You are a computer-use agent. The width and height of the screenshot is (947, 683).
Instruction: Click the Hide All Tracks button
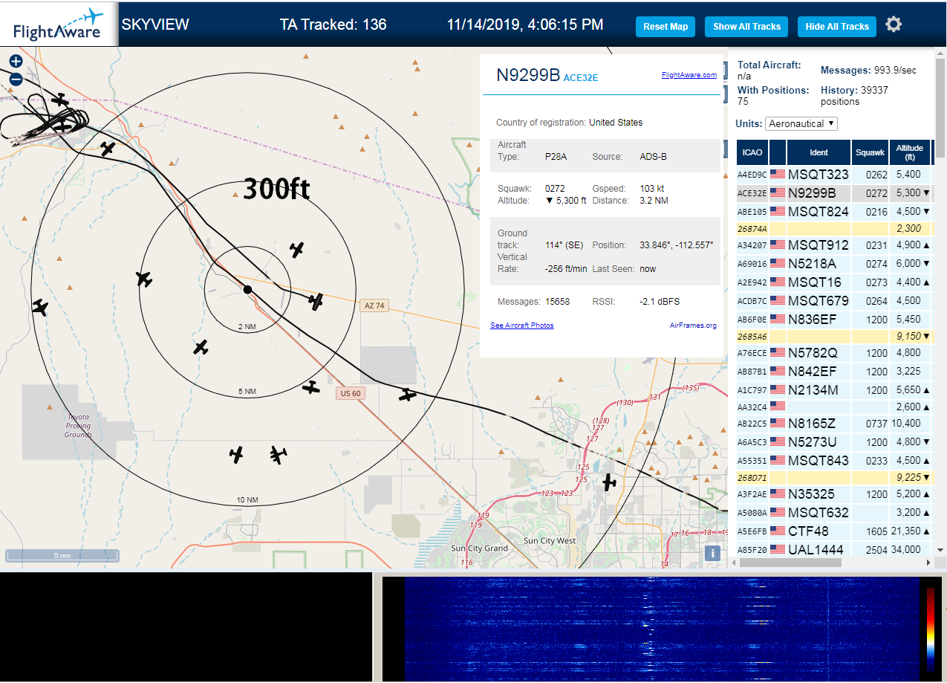pos(837,27)
